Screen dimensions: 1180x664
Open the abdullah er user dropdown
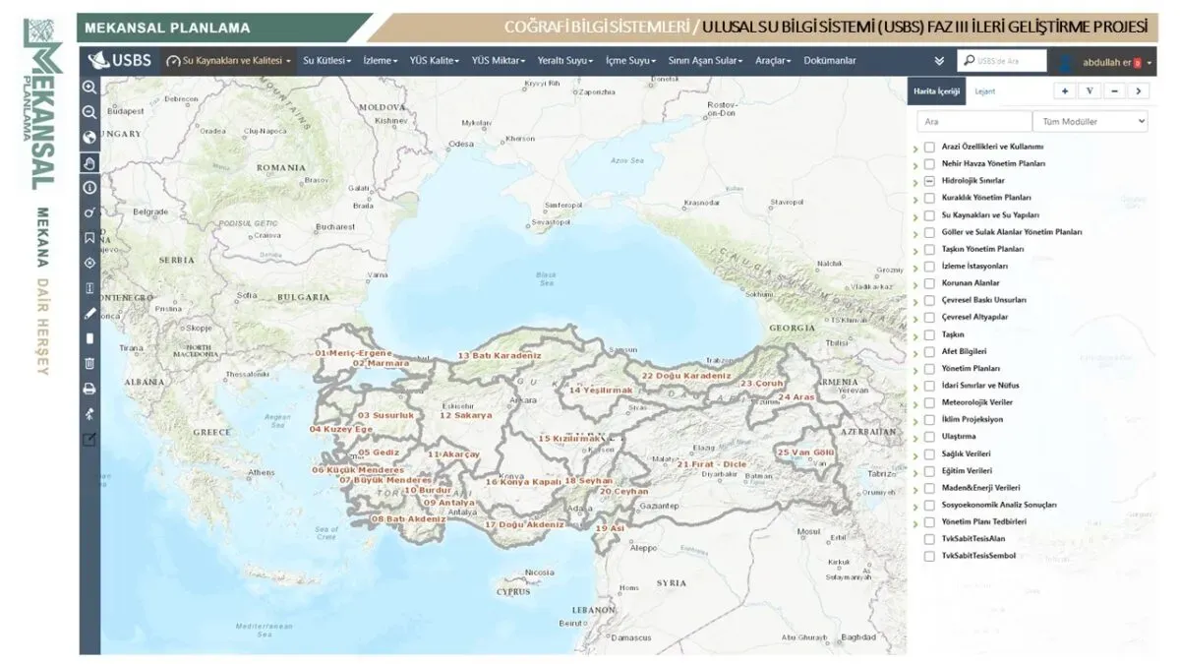[1106, 62]
